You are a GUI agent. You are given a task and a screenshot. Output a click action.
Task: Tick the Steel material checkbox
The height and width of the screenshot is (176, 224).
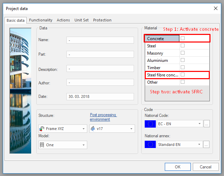tap(182, 46)
